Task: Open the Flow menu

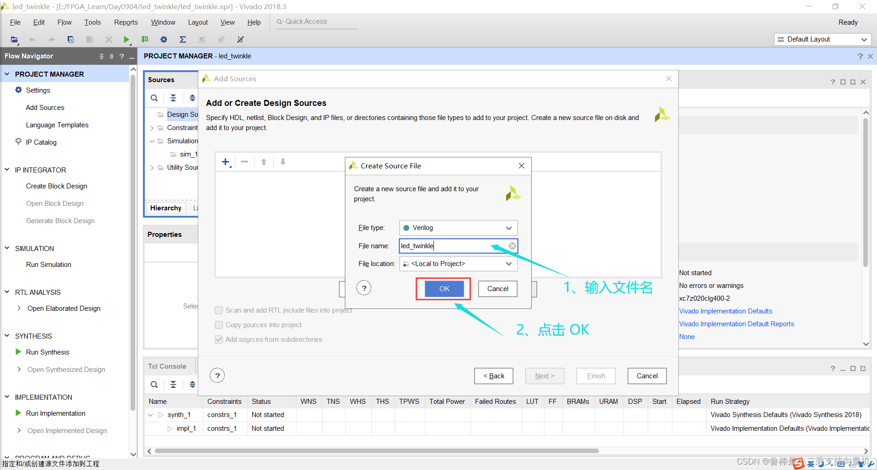Action: tap(64, 22)
